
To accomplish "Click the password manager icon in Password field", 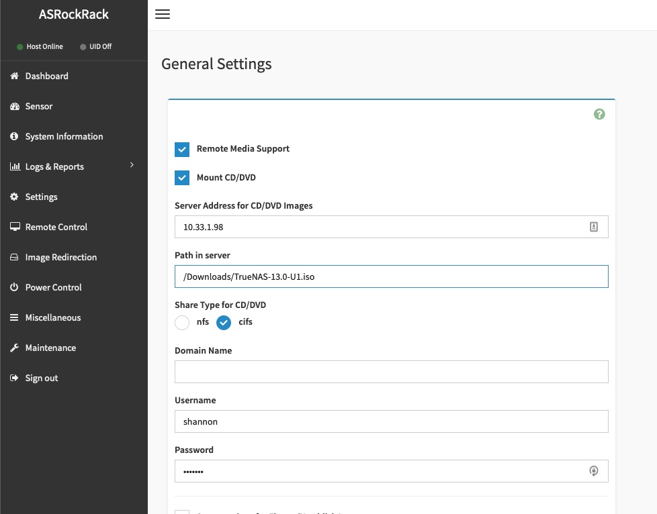I will (x=594, y=471).
